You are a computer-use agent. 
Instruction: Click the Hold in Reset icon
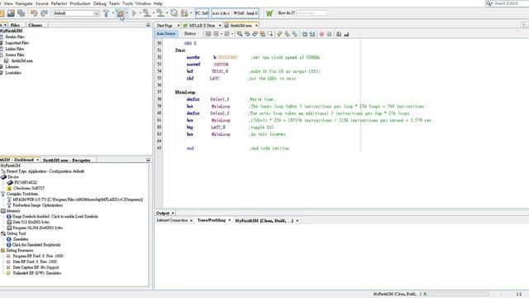(174, 13)
